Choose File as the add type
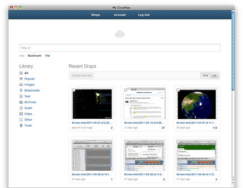Image resolution: width=243 pixels, height=188 pixels. tap(48, 56)
